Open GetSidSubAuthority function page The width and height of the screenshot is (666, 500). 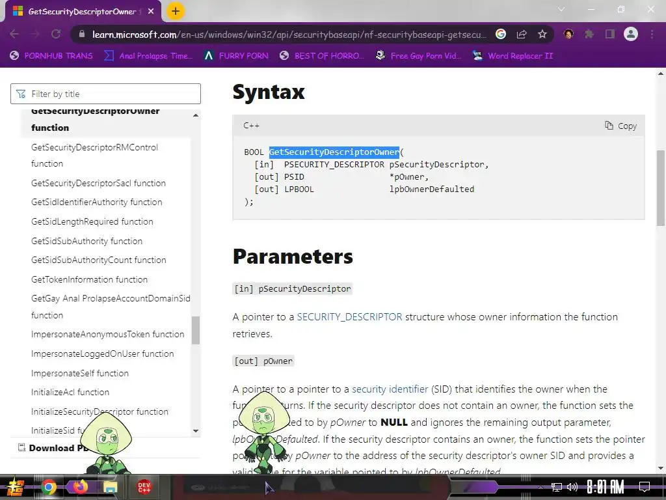tap(87, 241)
